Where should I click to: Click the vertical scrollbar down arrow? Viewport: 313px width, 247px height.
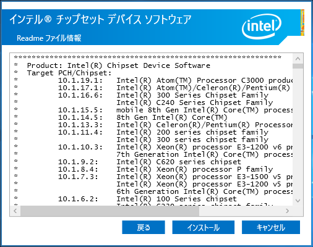298,200
